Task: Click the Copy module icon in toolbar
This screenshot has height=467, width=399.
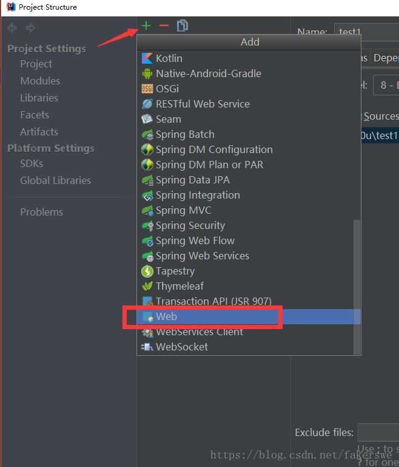Action: [x=183, y=26]
